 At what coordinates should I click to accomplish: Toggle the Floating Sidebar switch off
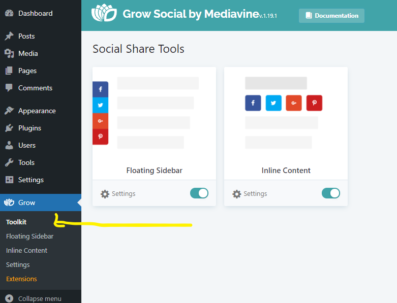(199, 193)
